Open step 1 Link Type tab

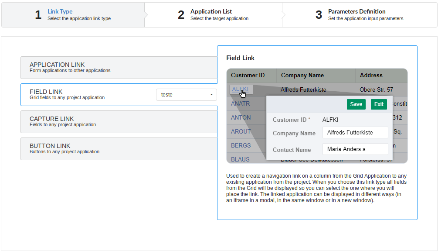[x=73, y=15]
